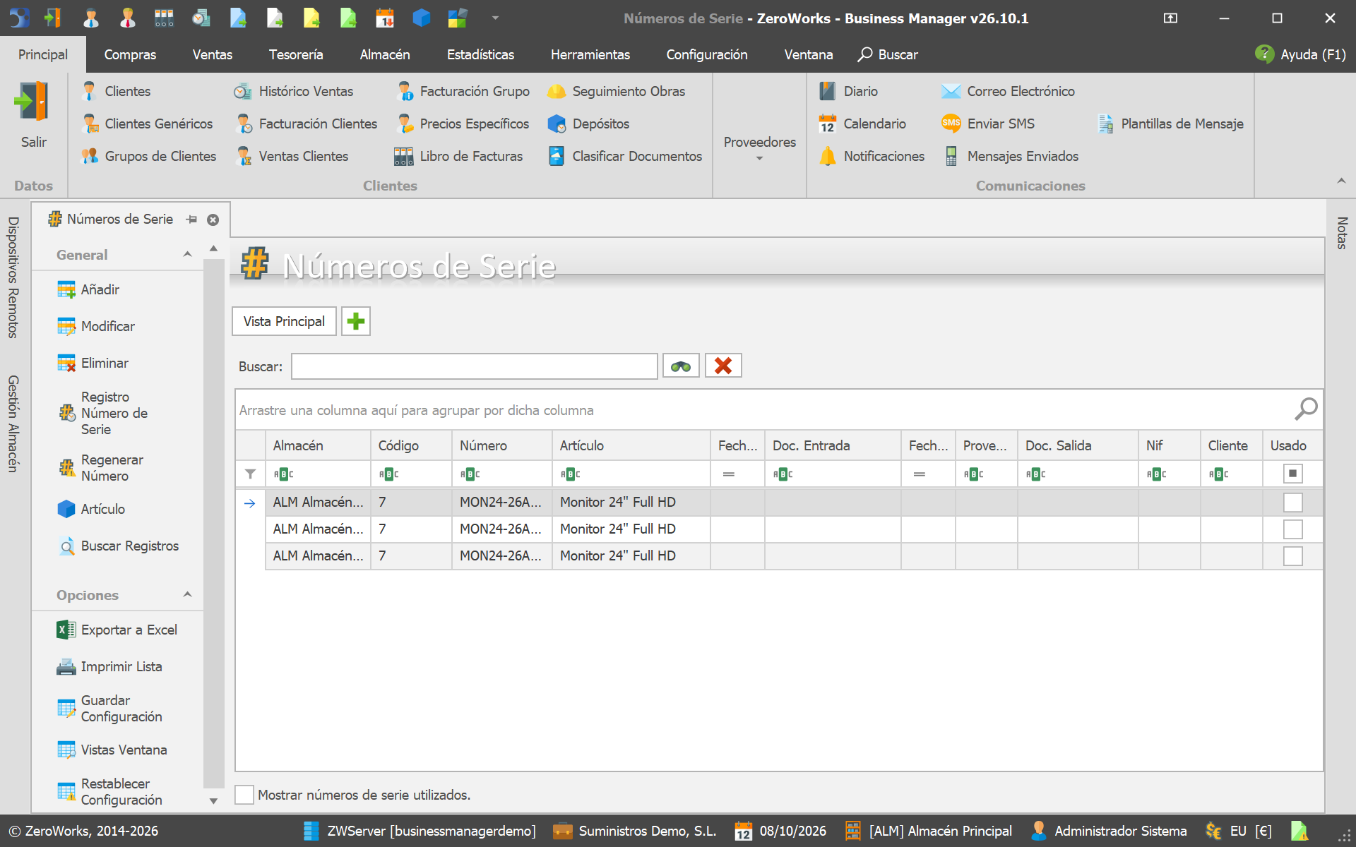Toggle the Usado filter row checkbox

(x=1292, y=474)
